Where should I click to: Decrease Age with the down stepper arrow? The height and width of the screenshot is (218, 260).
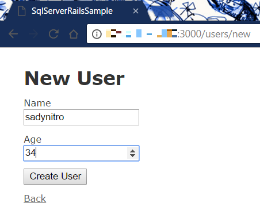[132, 156]
